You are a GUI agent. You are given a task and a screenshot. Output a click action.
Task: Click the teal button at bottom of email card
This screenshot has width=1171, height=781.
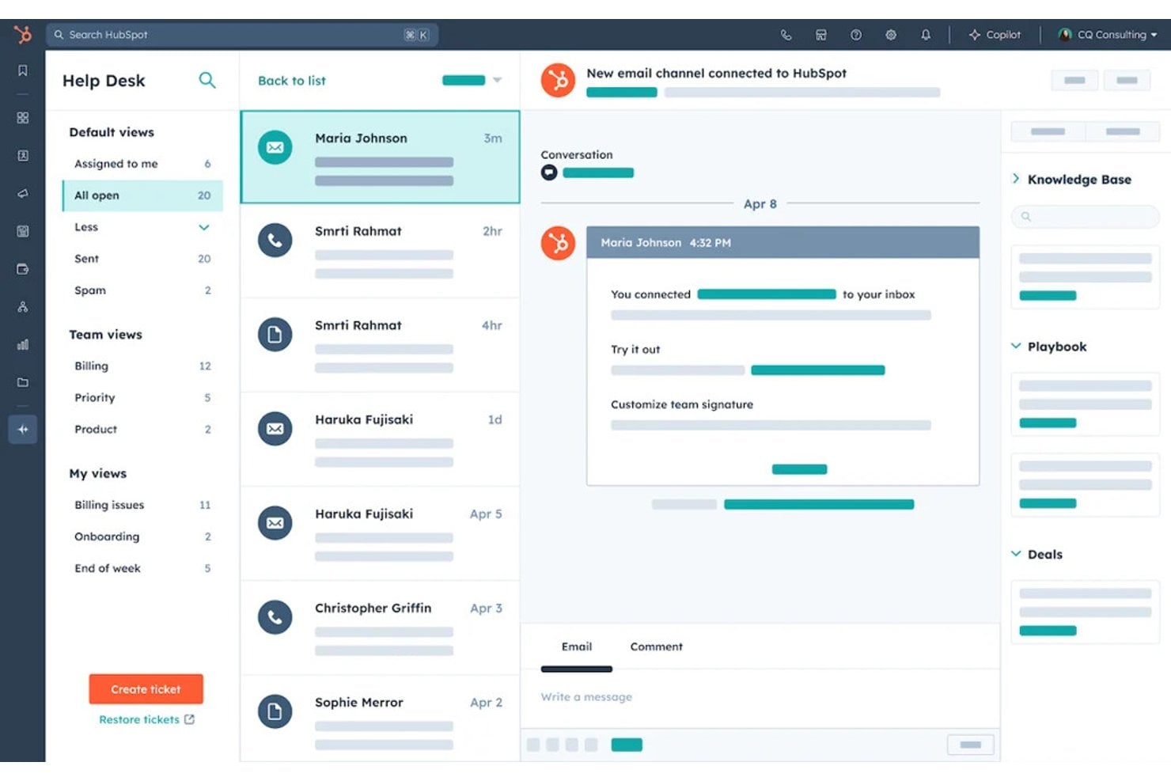click(799, 469)
